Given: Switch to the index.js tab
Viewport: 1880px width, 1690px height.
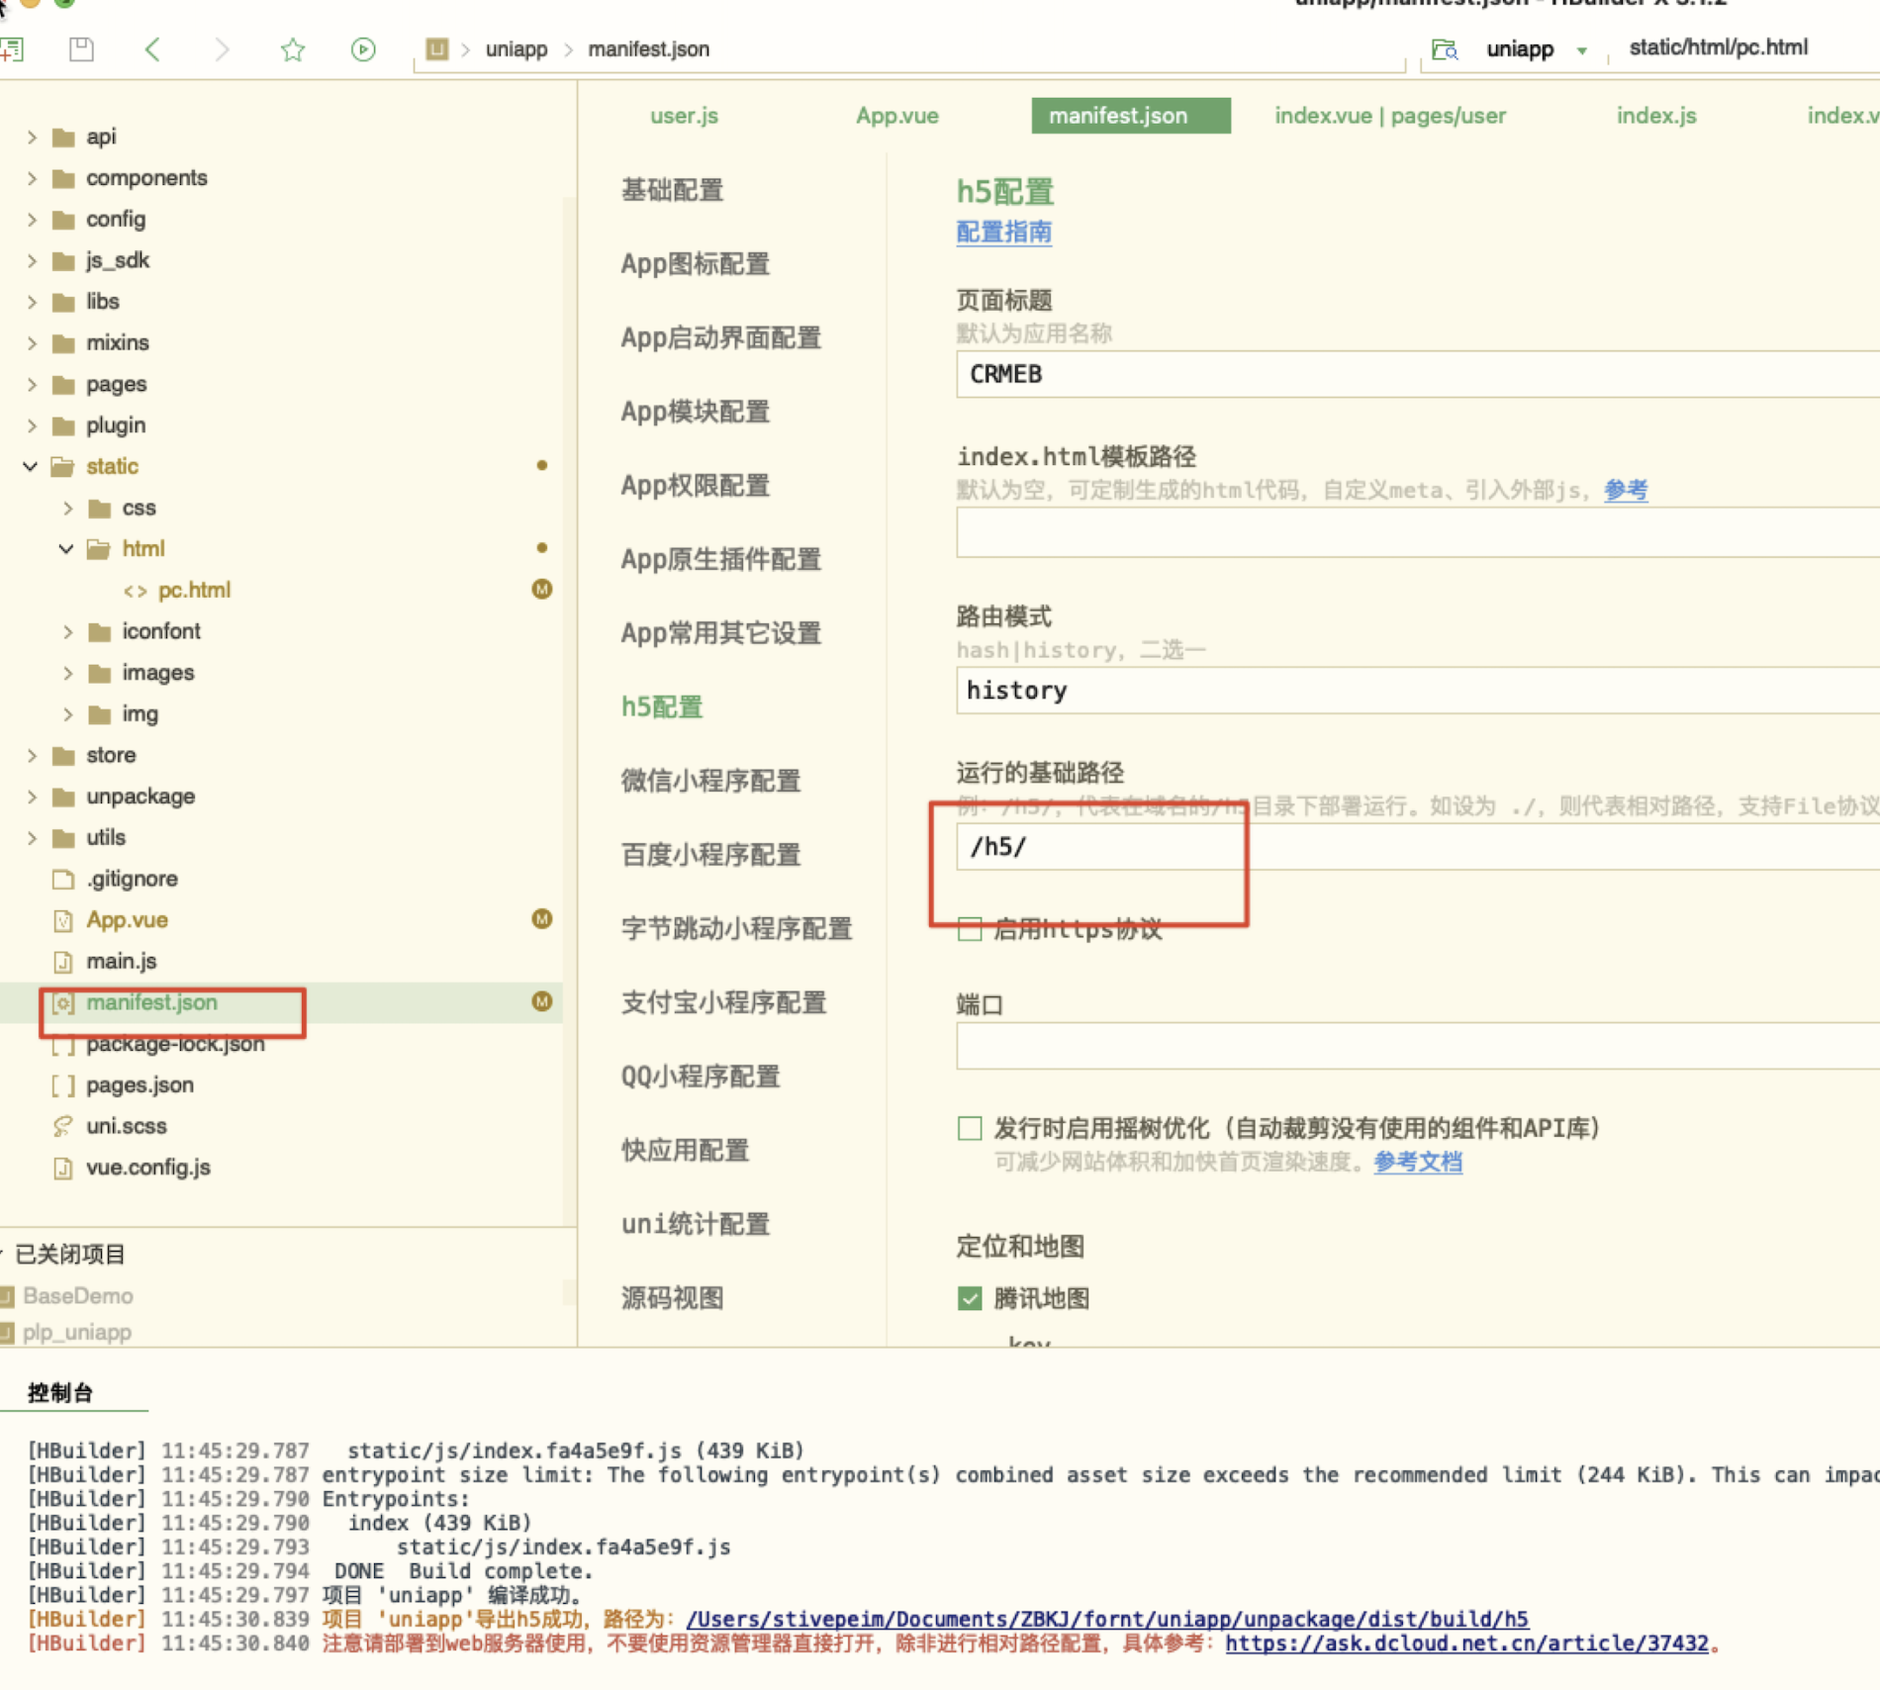Looking at the screenshot, I should click(x=1656, y=116).
